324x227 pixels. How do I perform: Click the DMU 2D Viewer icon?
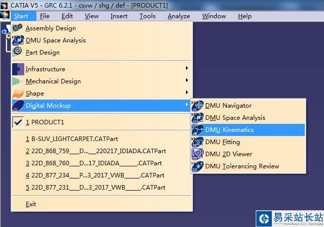pos(198,154)
